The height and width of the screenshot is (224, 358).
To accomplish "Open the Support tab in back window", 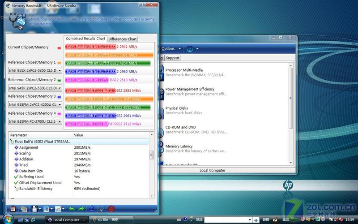I will point(173,58).
